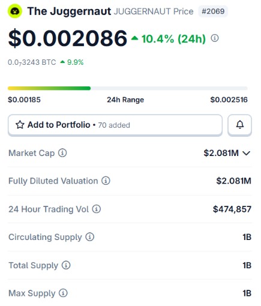Click Max Supply info icon
Viewport: 261px width, 306px height.
63,293
